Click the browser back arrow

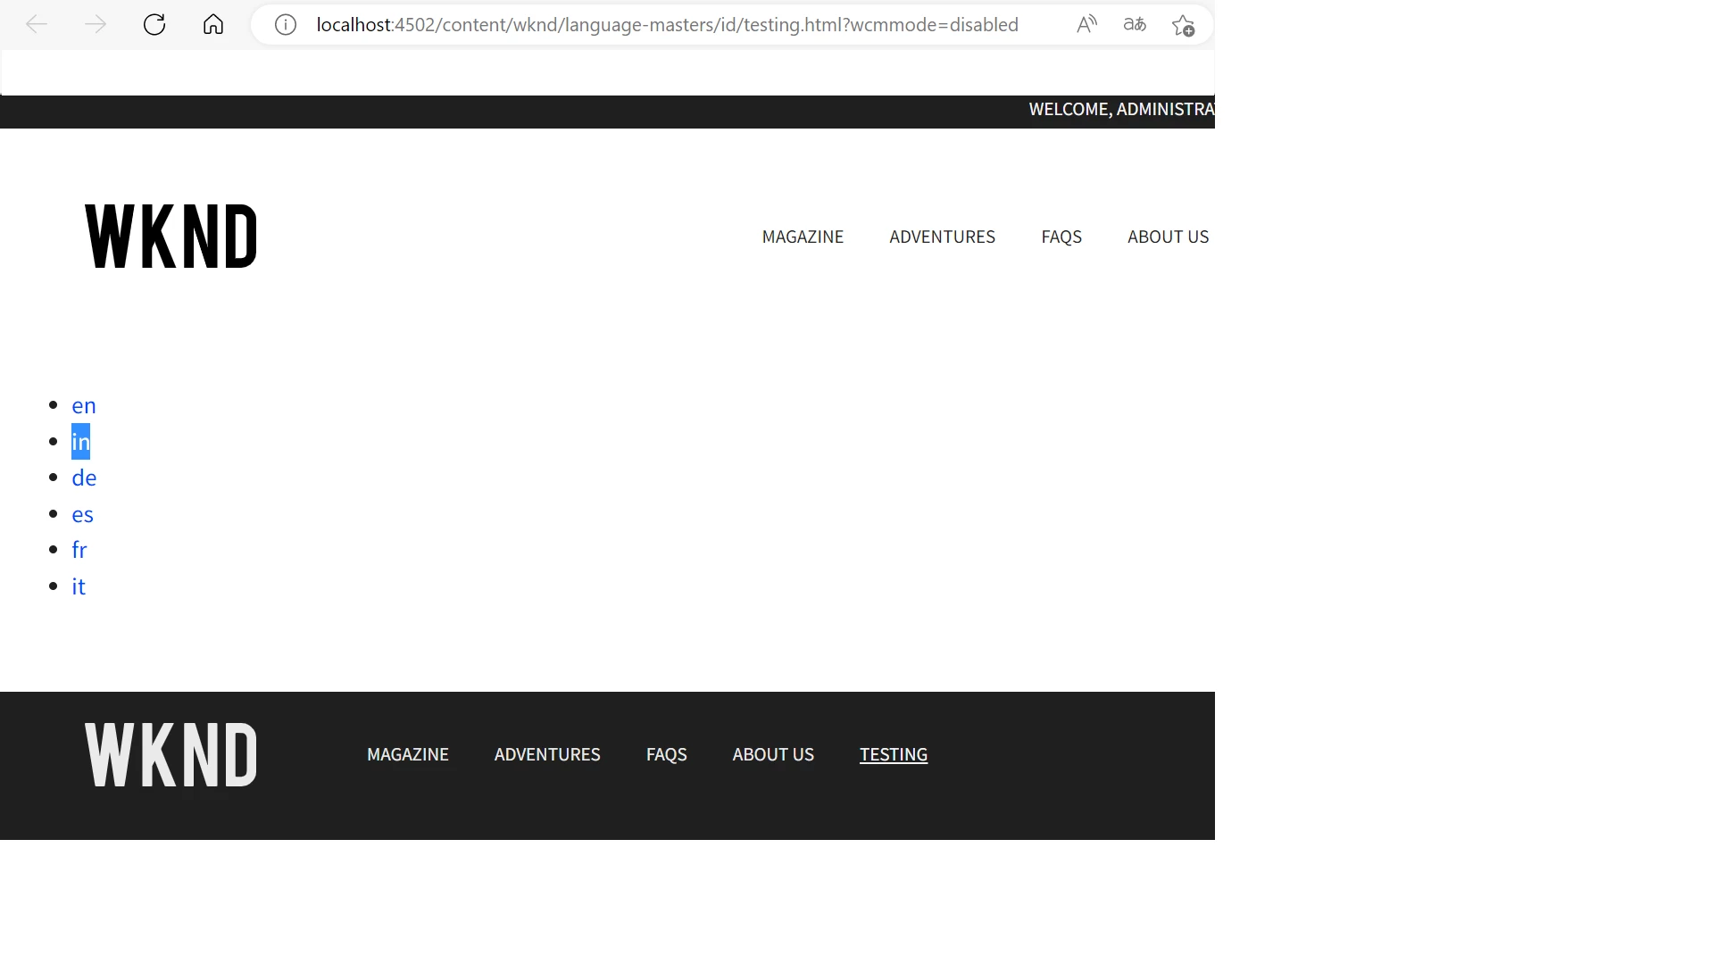point(37,24)
